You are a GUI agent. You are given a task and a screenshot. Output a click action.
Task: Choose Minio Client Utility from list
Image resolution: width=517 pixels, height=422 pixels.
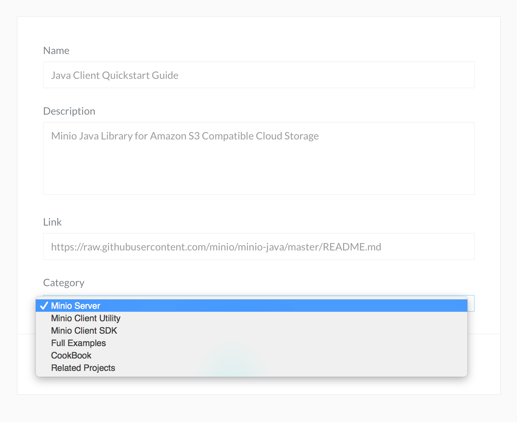click(86, 318)
